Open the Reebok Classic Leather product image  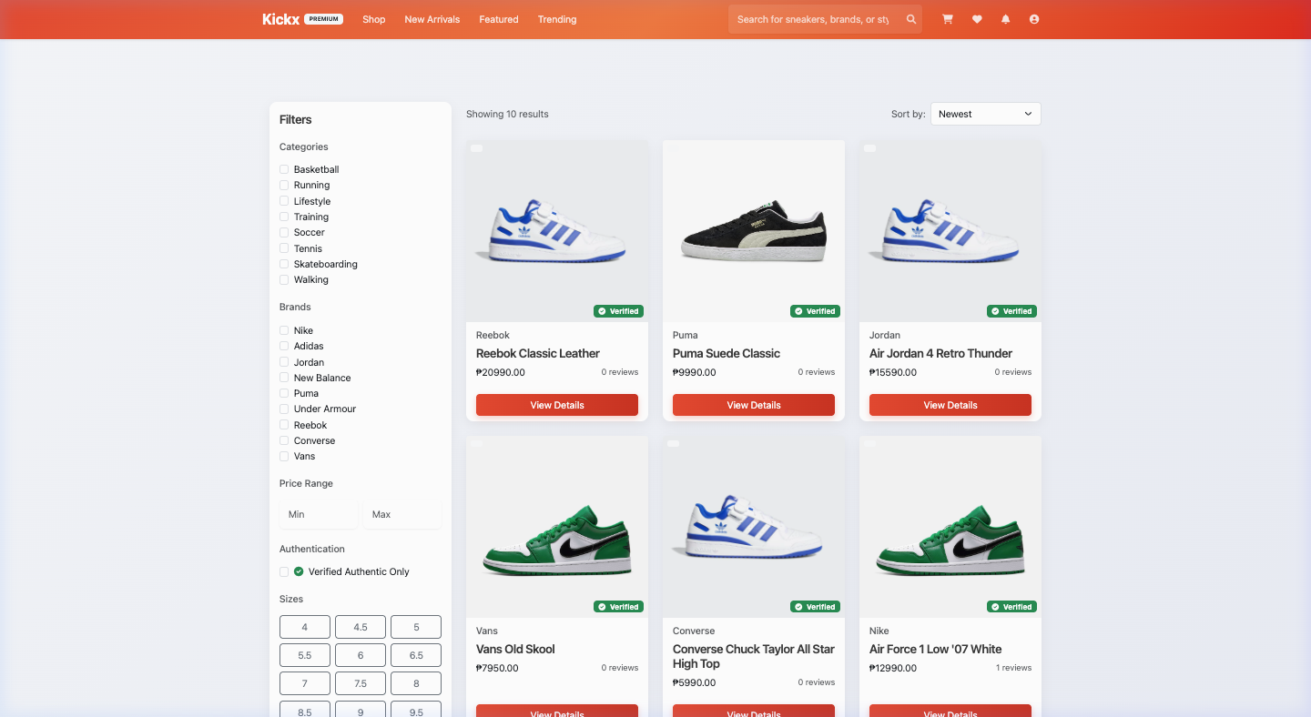[x=557, y=230]
